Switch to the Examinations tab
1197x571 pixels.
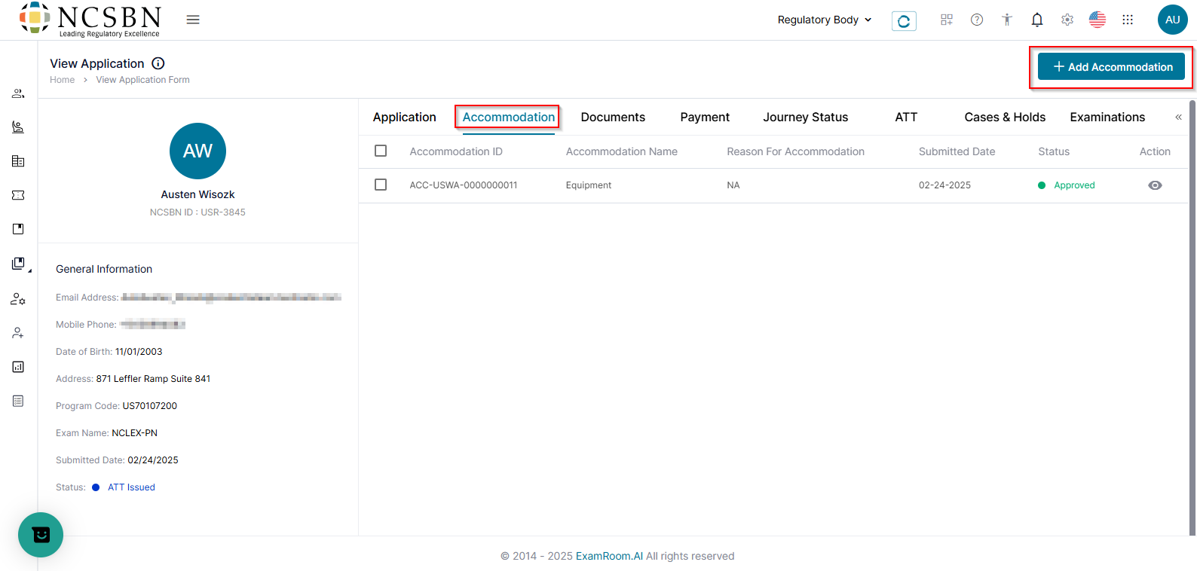click(x=1107, y=117)
